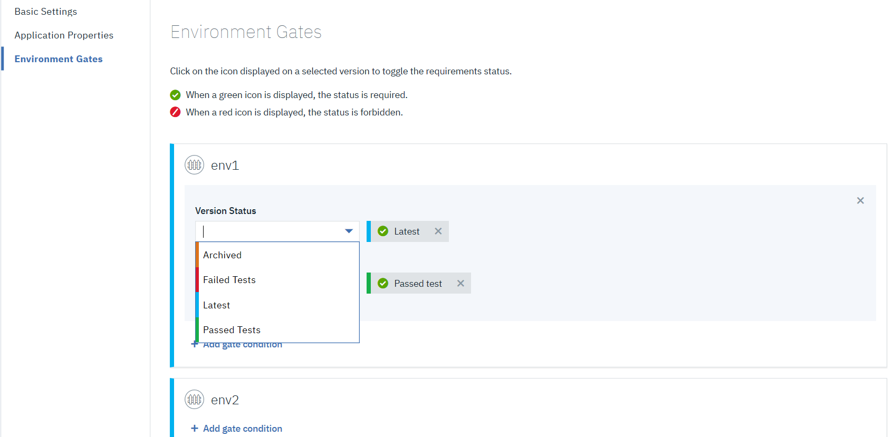The image size is (893, 437).
Task: Pick Latest from the dropdown options
Action: tap(217, 305)
